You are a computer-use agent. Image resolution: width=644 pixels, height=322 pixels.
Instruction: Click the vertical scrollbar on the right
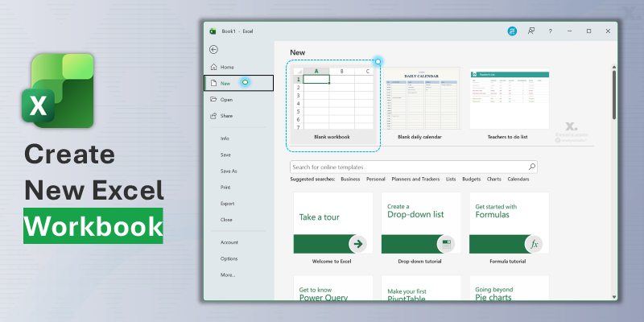[613, 97]
